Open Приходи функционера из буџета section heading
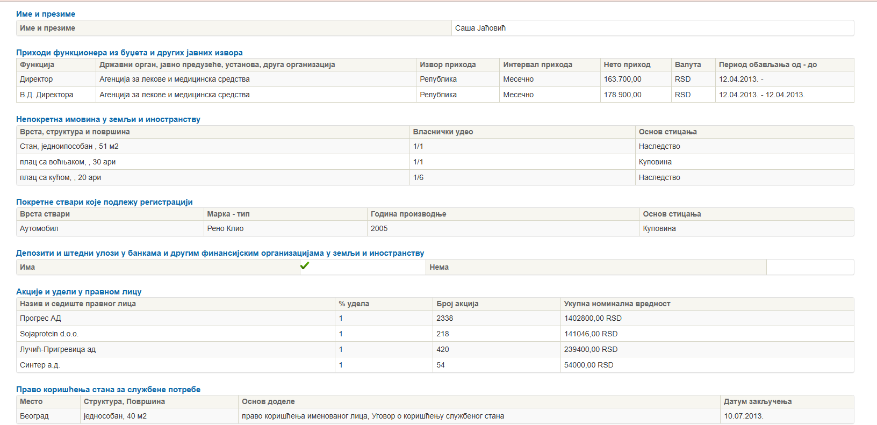Screen dimensions: 877x425 (129, 53)
